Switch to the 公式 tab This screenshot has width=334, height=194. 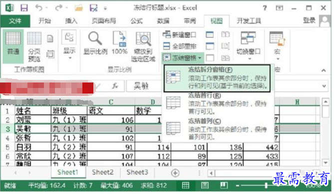click(x=136, y=21)
